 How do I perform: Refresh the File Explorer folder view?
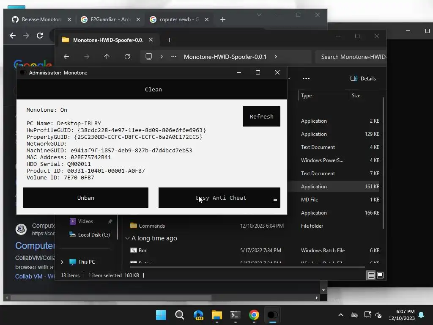[127, 57]
